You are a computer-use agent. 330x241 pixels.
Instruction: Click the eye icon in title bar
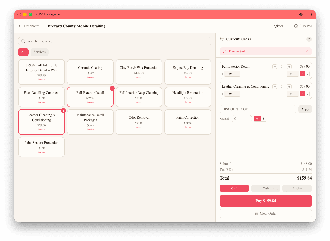click(301, 14)
